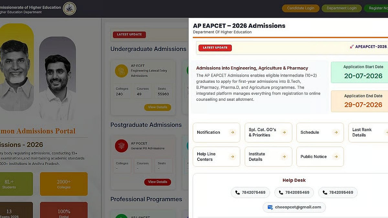Click the Common Admissions Portal heading
This screenshot has height=218, width=388.
click(38, 131)
